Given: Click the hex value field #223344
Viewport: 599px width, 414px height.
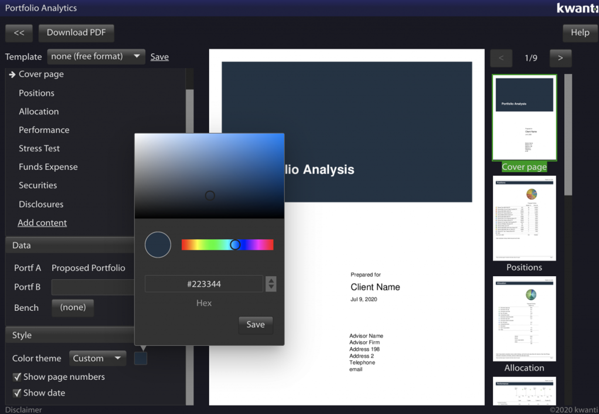Looking at the screenshot, I should [x=204, y=284].
